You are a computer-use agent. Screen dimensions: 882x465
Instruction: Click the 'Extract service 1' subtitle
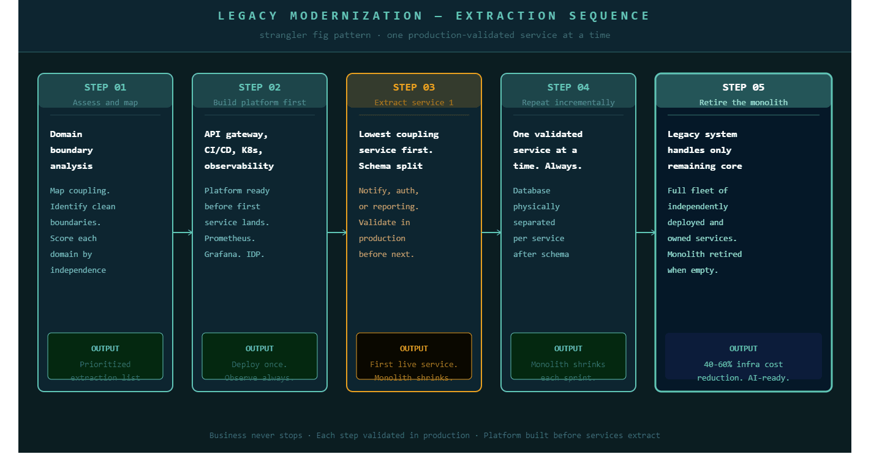(414, 103)
